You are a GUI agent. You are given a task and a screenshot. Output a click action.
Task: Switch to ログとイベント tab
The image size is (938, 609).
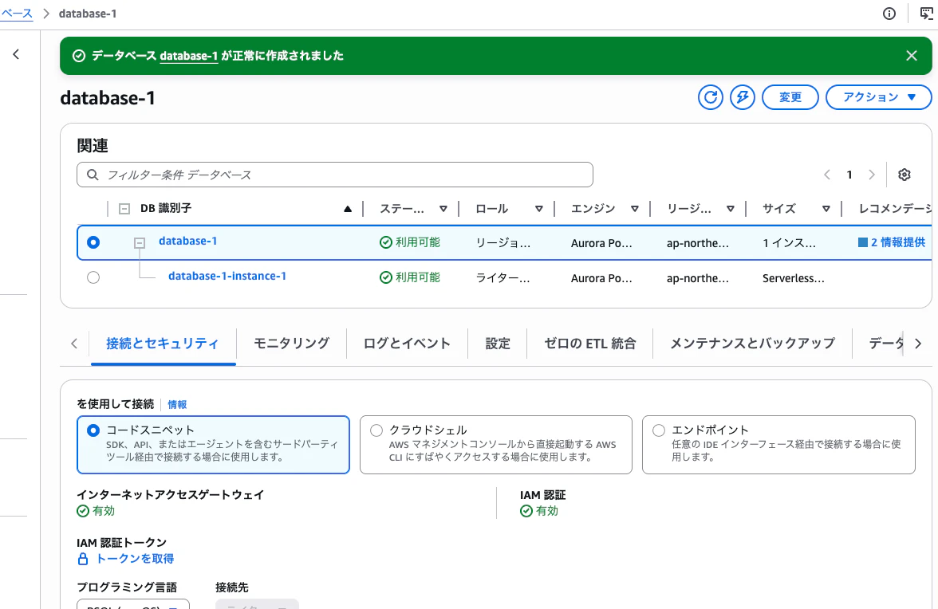click(407, 344)
